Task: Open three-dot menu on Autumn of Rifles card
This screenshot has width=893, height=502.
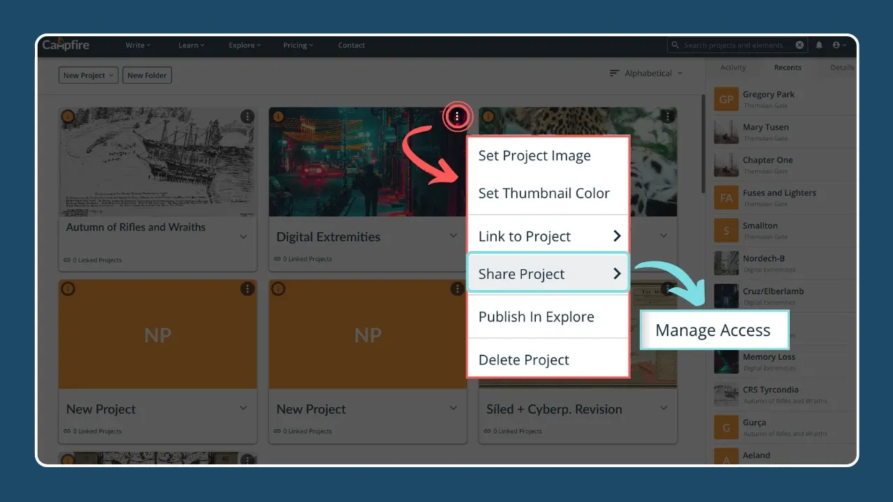Action: [x=247, y=116]
